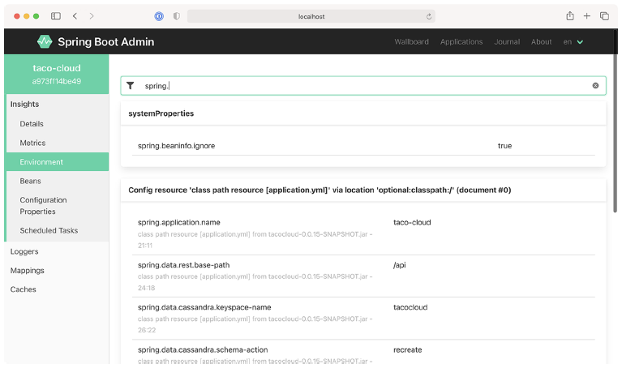Image resolution: width=622 pixels, height=368 pixels.
Task: Open the 'en' language dropdown
Action: (x=573, y=42)
